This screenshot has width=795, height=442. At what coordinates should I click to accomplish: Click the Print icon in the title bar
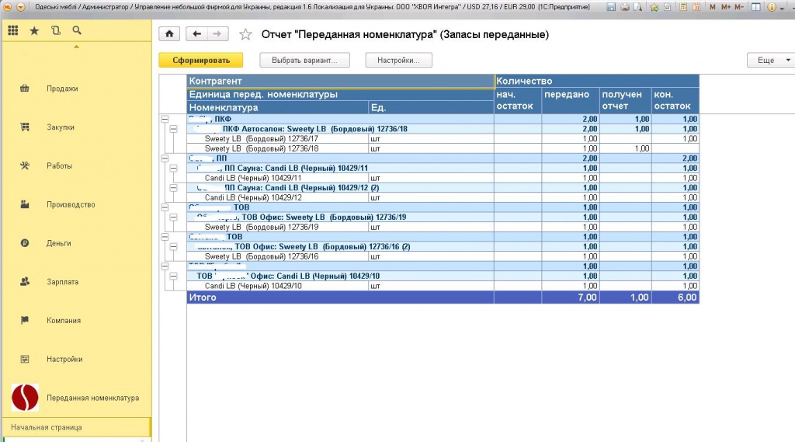point(625,7)
